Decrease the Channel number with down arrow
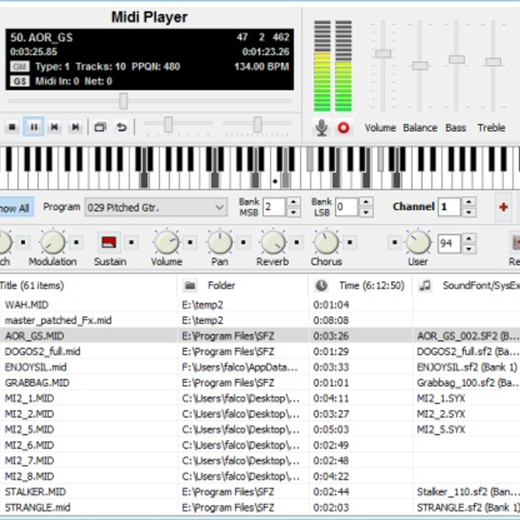520x520 pixels. click(x=468, y=212)
